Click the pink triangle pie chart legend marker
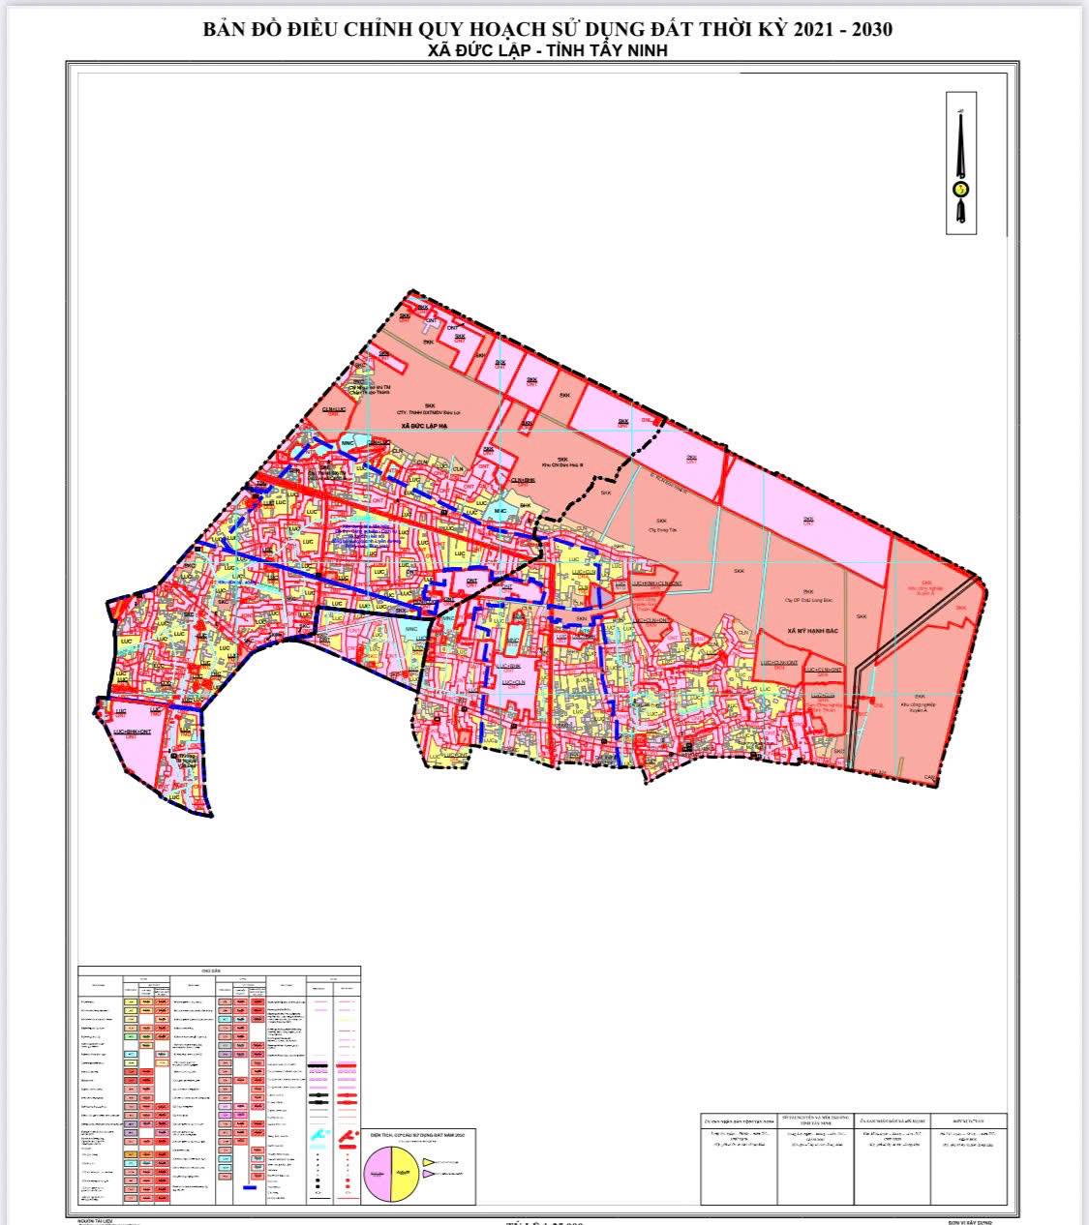 [x=428, y=1174]
